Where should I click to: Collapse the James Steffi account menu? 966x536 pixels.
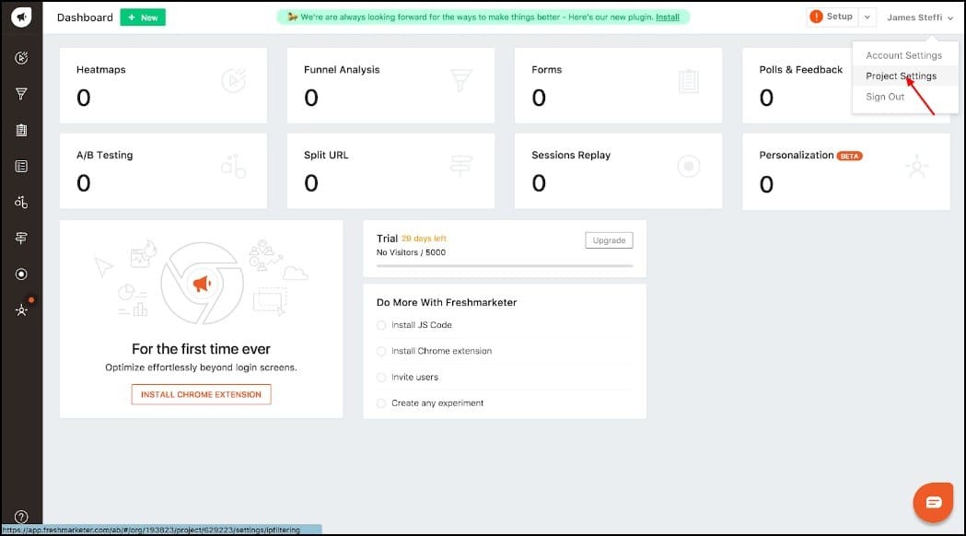(x=920, y=17)
